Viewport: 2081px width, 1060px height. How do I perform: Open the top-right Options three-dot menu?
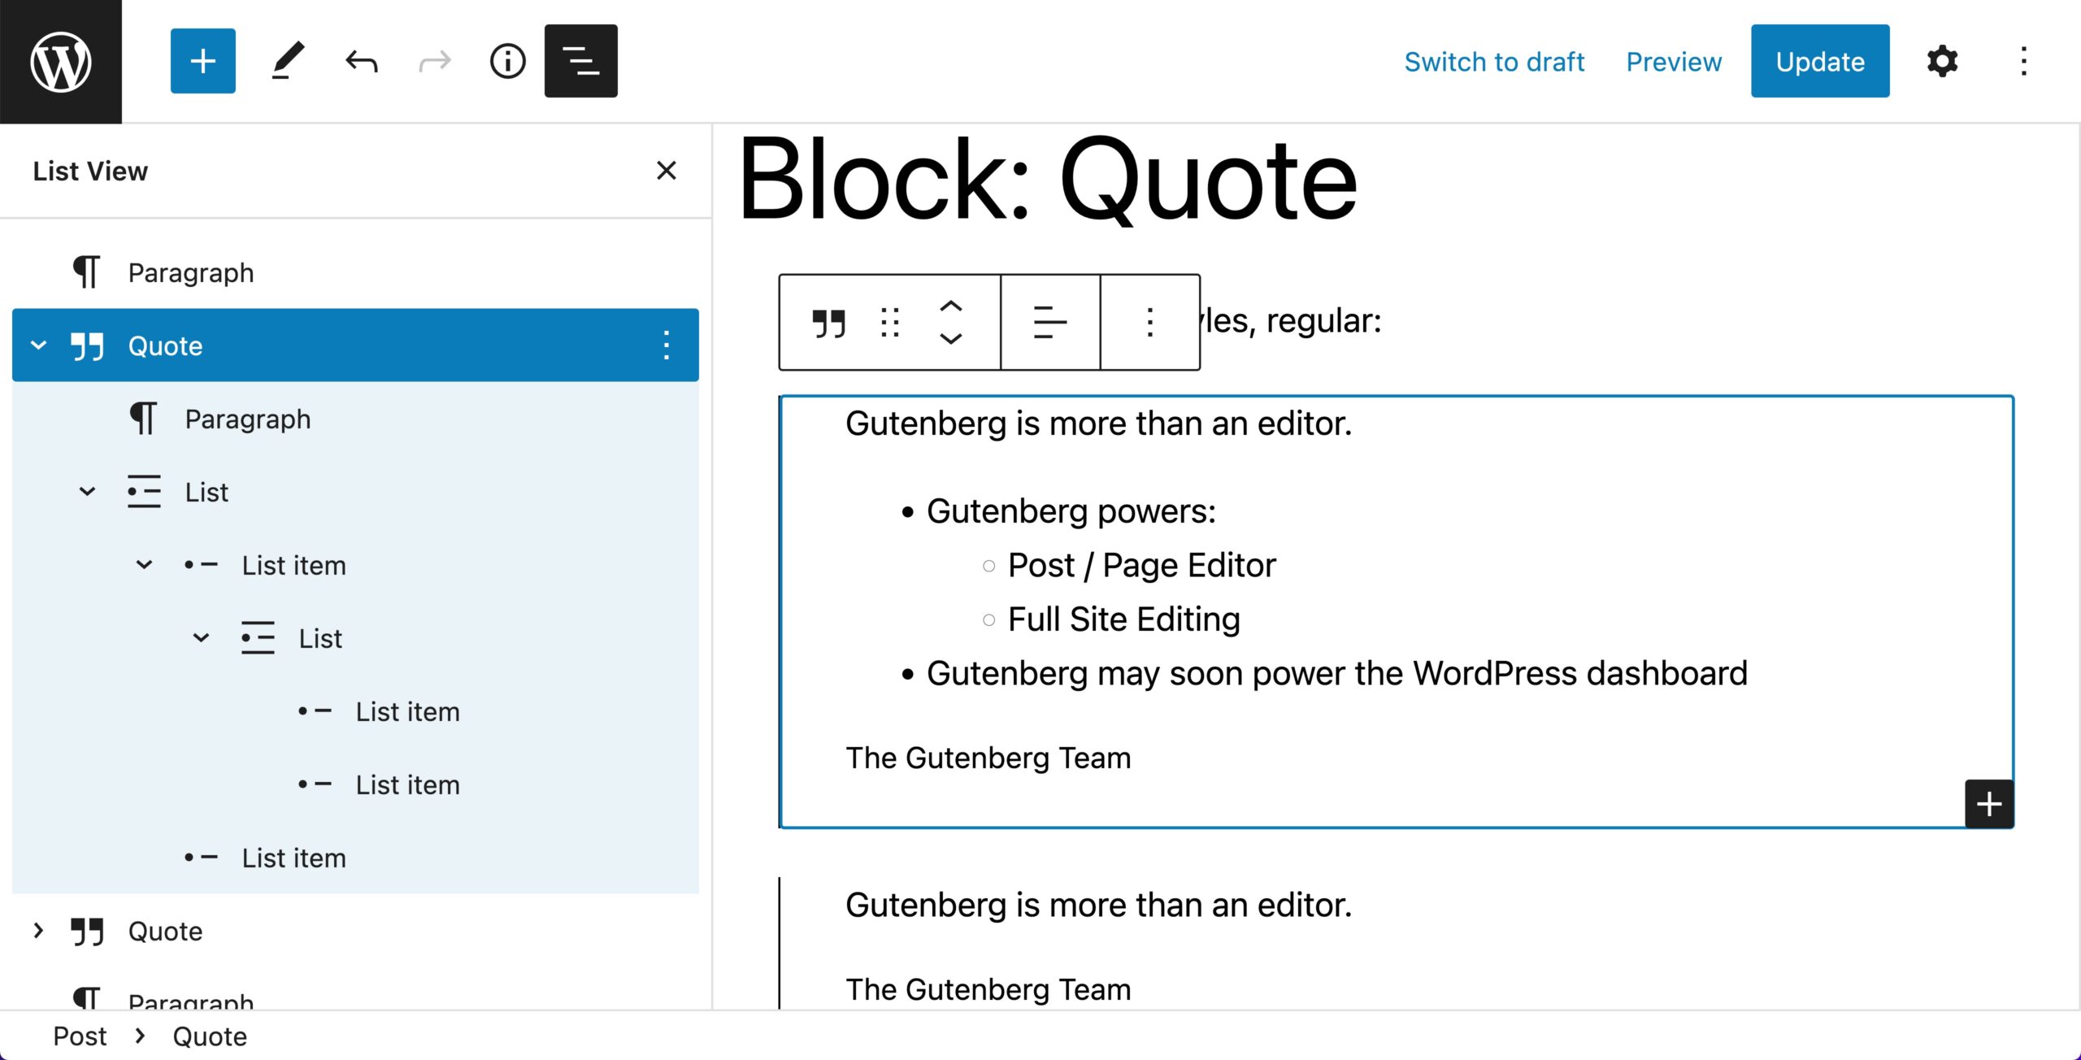point(2023,62)
